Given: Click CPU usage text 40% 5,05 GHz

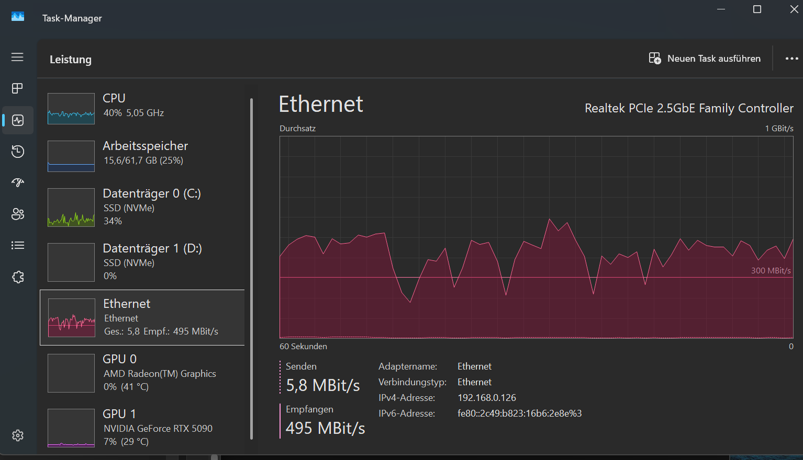Looking at the screenshot, I should [134, 113].
